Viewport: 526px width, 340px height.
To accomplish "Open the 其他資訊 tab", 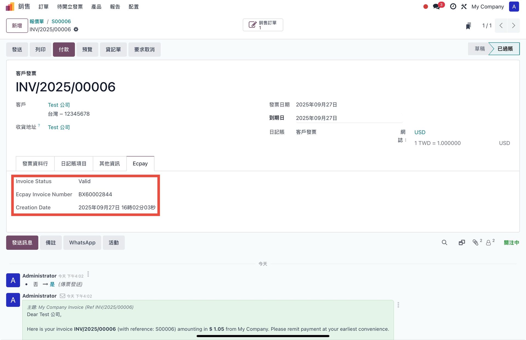I will coord(110,164).
